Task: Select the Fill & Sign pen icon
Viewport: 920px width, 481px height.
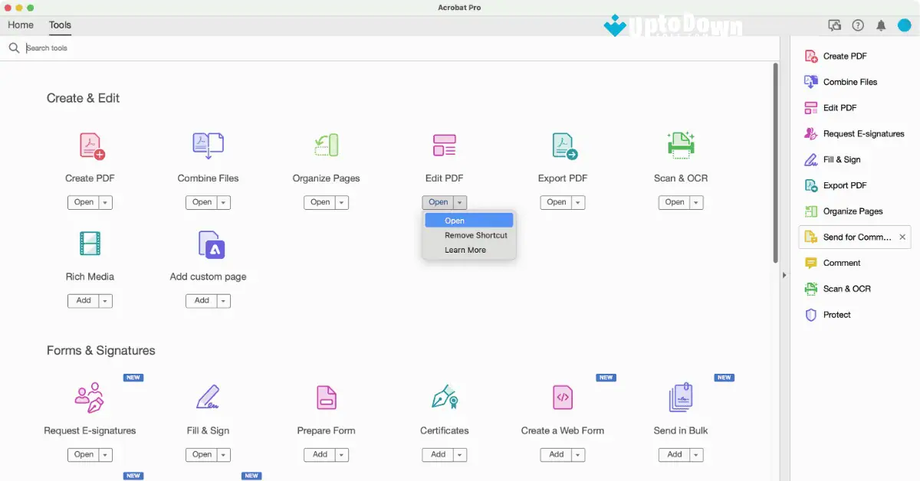Action: [x=208, y=398]
